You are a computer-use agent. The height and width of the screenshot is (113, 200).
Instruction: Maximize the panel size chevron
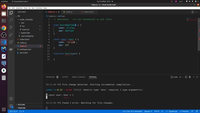[194, 77]
